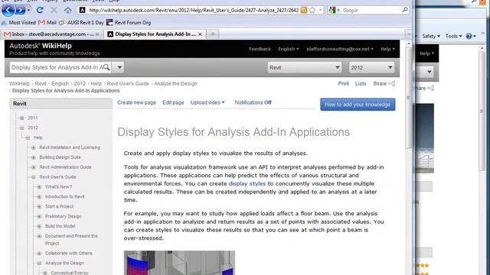The image size is (490, 275).
Task: Expand Revit Administration Guide node
Action: pos(34,167)
